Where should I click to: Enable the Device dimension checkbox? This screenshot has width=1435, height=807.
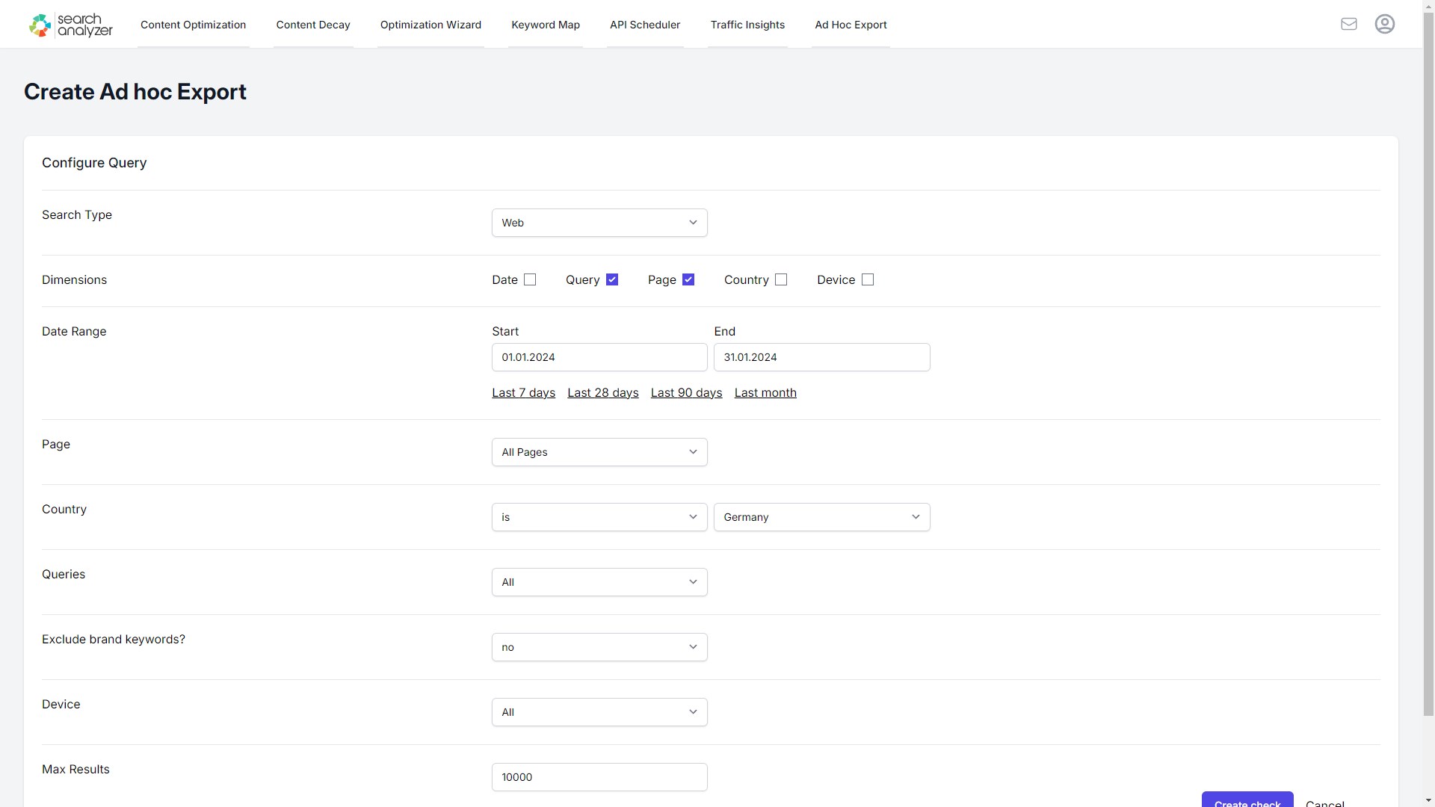pos(868,279)
